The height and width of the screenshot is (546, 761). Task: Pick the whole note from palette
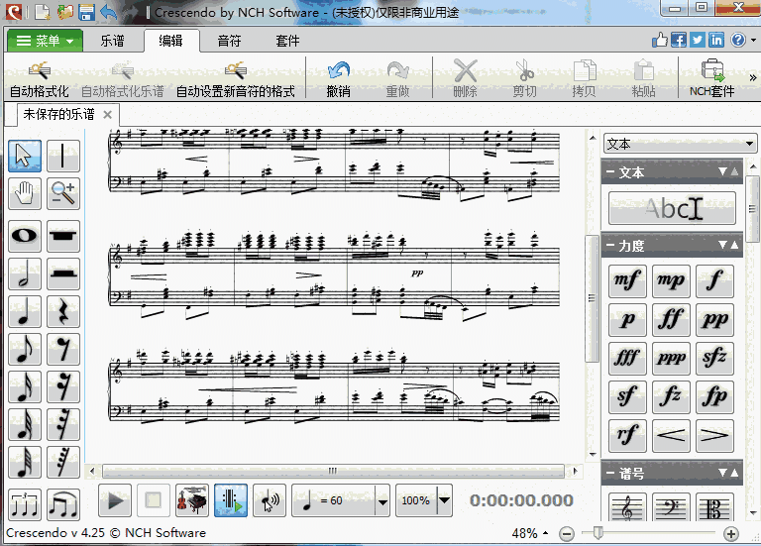(25, 237)
